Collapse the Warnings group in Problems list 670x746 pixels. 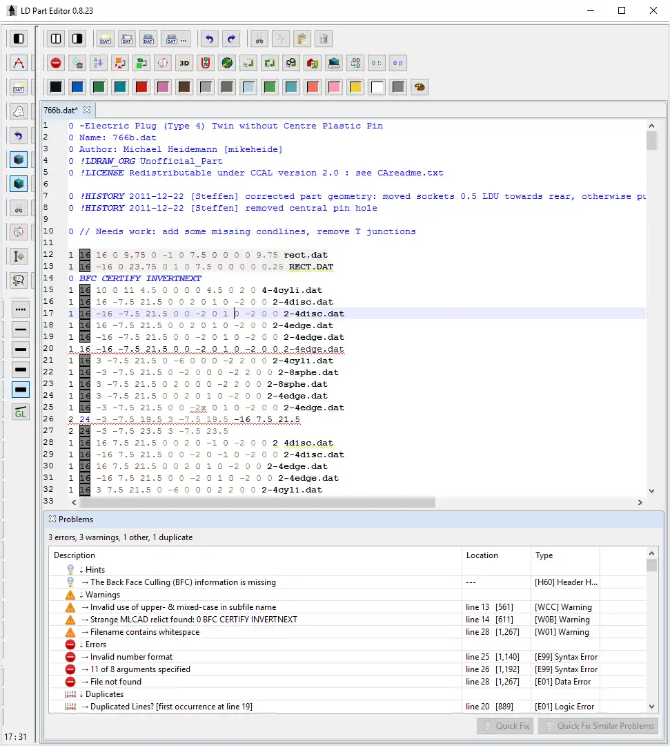point(102,595)
